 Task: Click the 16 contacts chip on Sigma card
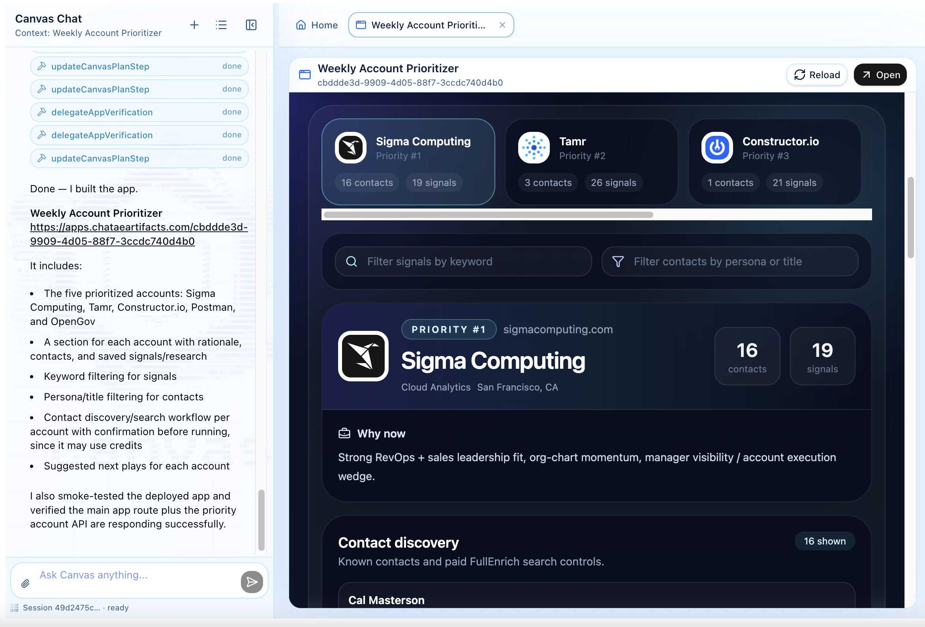point(367,182)
